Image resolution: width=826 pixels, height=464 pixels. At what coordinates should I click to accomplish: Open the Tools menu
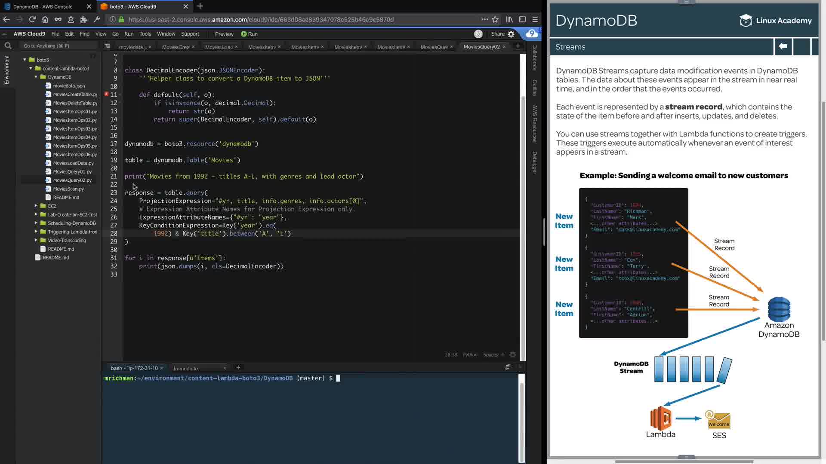click(145, 34)
